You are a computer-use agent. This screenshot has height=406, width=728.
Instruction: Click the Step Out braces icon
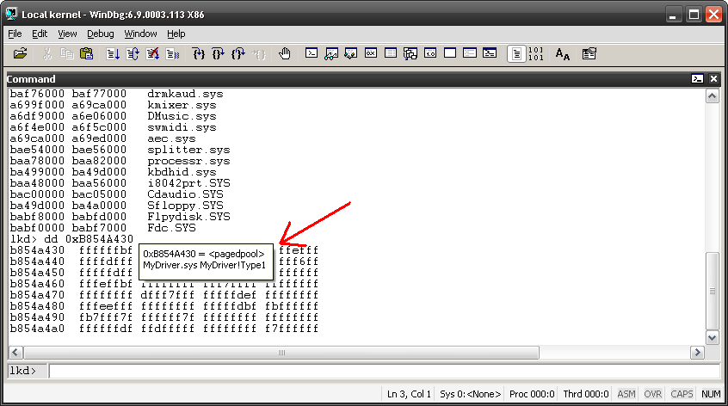(x=238, y=53)
